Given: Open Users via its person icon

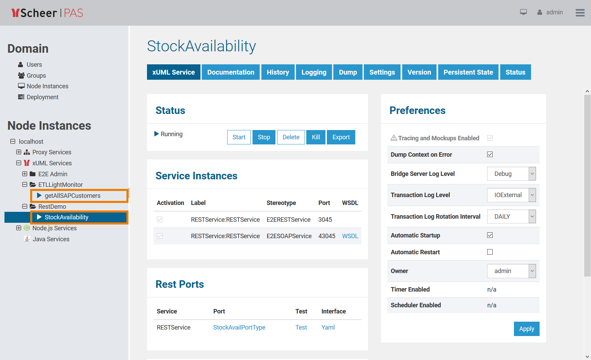Looking at the screenshot, I should pos(21,65).
